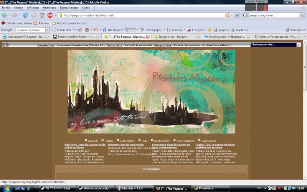Reload the page with the blue refresh icon
This screenshot has width=307, height=192.
tap(26, 15)
